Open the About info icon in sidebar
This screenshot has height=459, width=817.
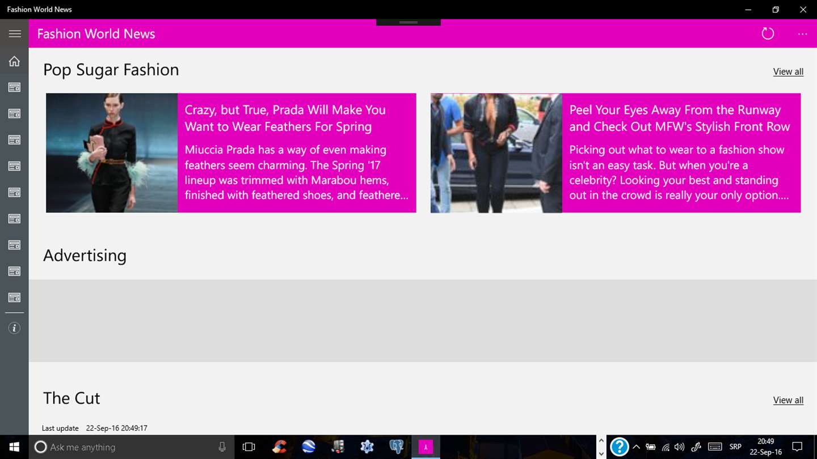coord(14,328)
